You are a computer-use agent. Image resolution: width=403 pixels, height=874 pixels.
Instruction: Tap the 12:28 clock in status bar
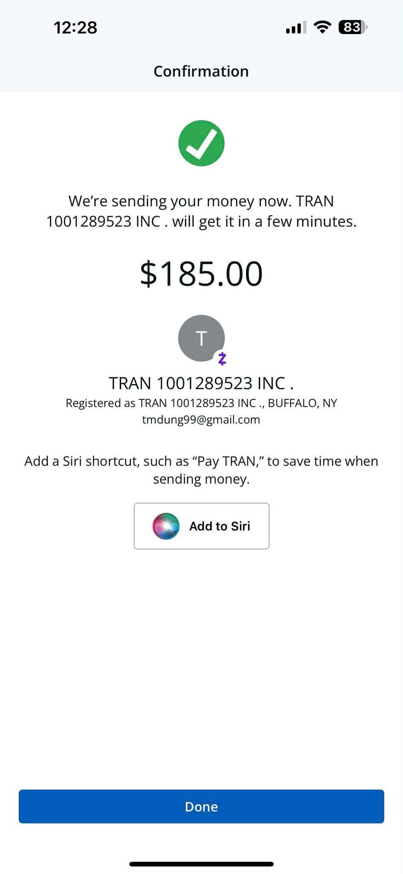pyautogui.click(x=75, y=28)
